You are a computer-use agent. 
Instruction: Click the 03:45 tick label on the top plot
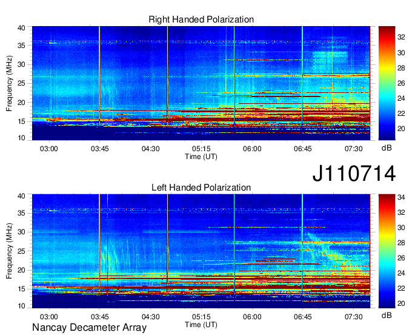coord(99,149)
